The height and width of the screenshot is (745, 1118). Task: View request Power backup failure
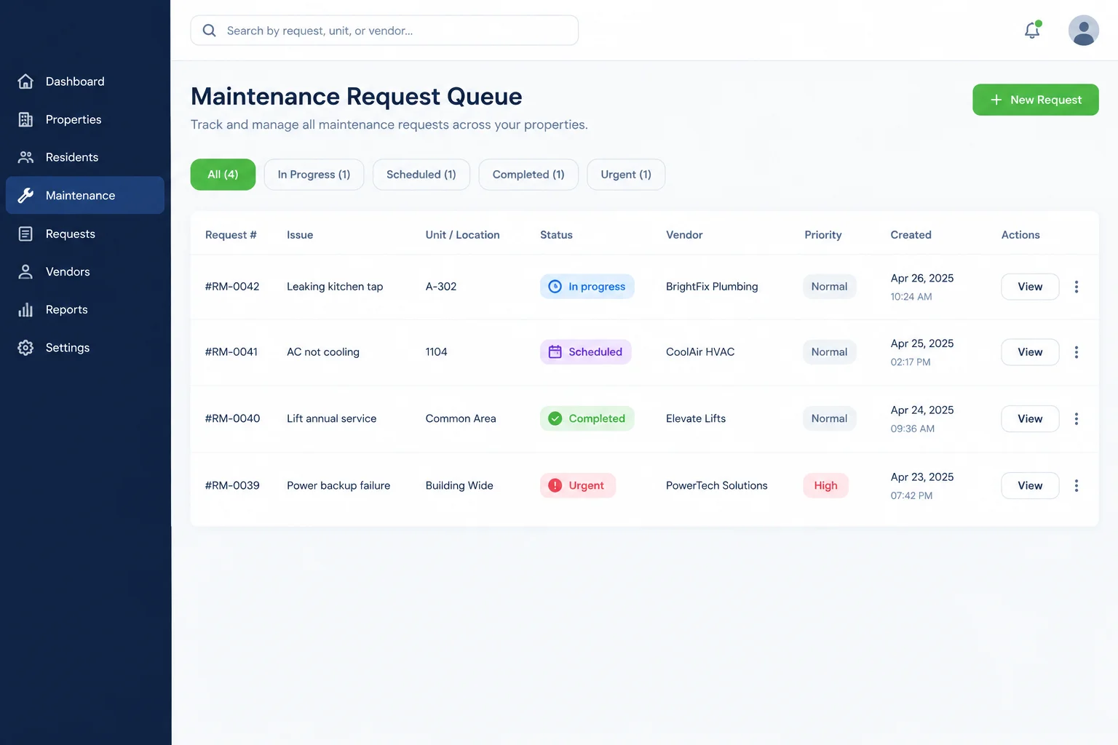1030,486
